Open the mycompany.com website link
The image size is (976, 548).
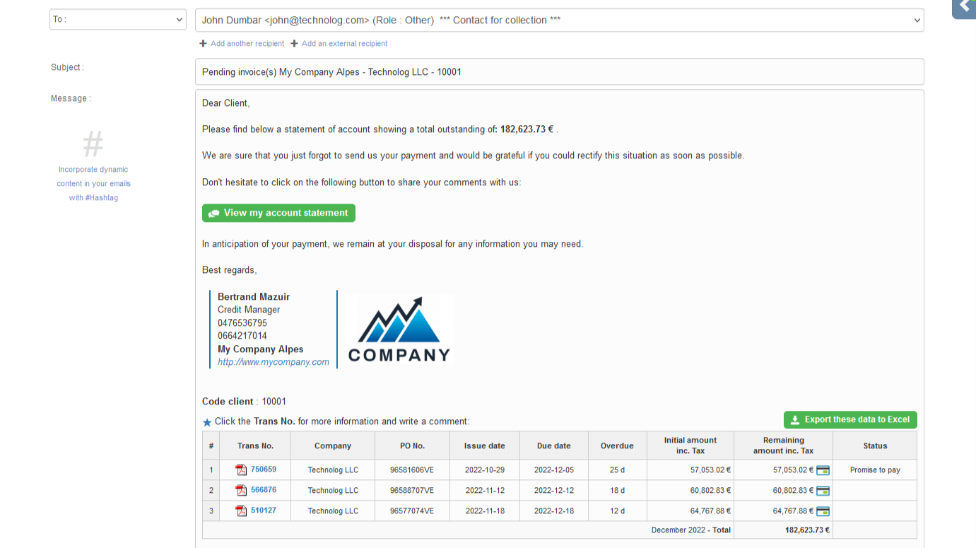tap(274, 362)
